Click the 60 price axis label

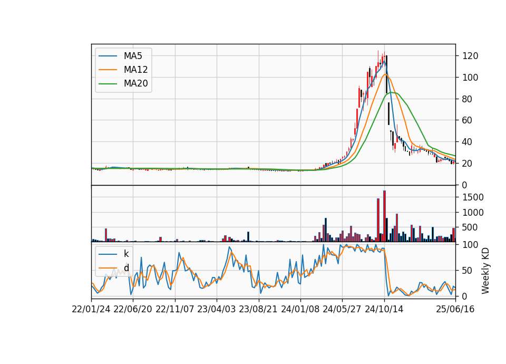[467, 120]
